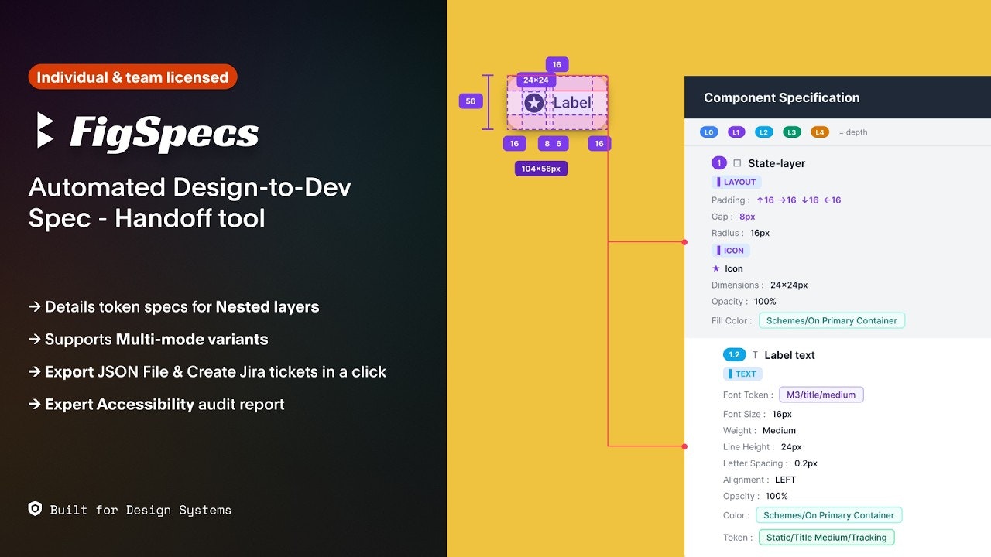Click the Built for Design Systems text
991x557 pixels.
[141, 510]
